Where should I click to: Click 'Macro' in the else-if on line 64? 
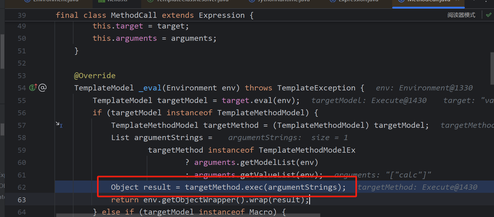pos(261,212)
